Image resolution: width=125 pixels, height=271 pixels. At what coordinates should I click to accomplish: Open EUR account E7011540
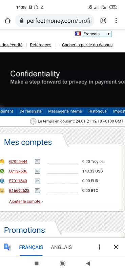[18, 181]
